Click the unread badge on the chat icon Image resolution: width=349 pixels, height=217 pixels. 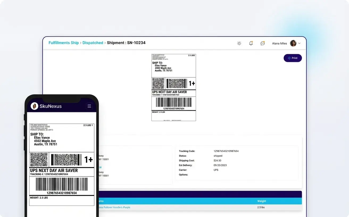264,41
